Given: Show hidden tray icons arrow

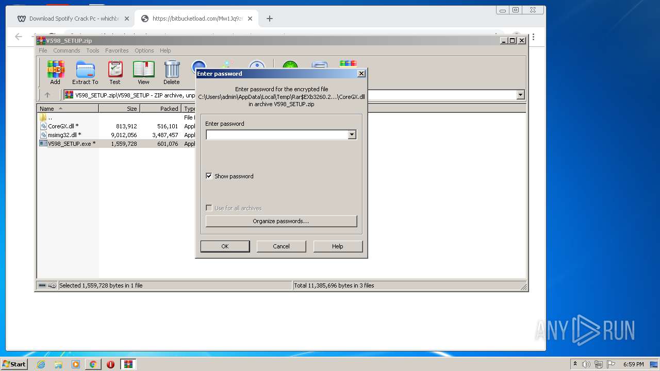Looking at the screenshot, I should click(575, 364).
